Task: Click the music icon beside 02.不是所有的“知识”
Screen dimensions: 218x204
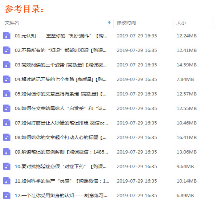Action: click(x=7, y=50)
